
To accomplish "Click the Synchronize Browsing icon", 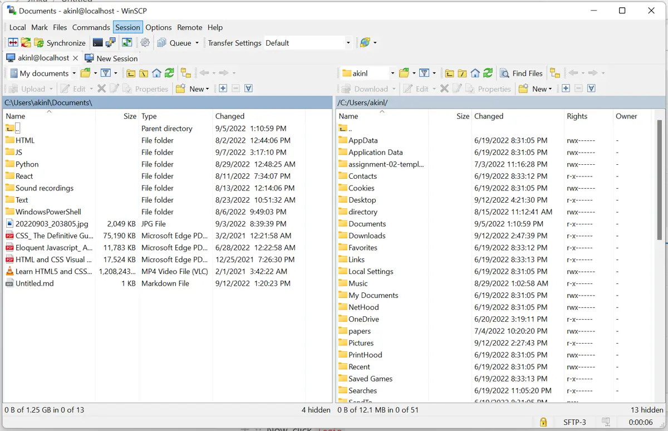I will click(127, 43).
